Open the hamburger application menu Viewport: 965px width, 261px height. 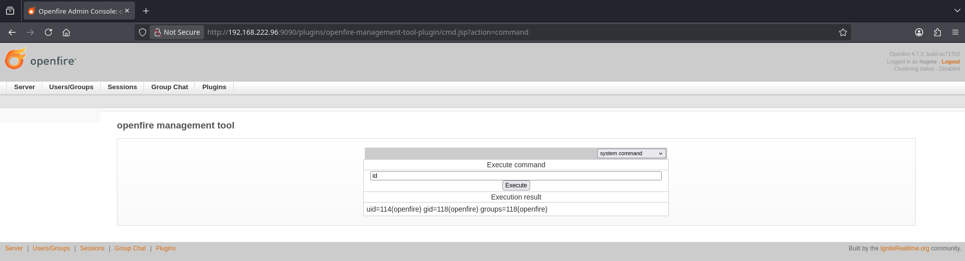(955, 32)
